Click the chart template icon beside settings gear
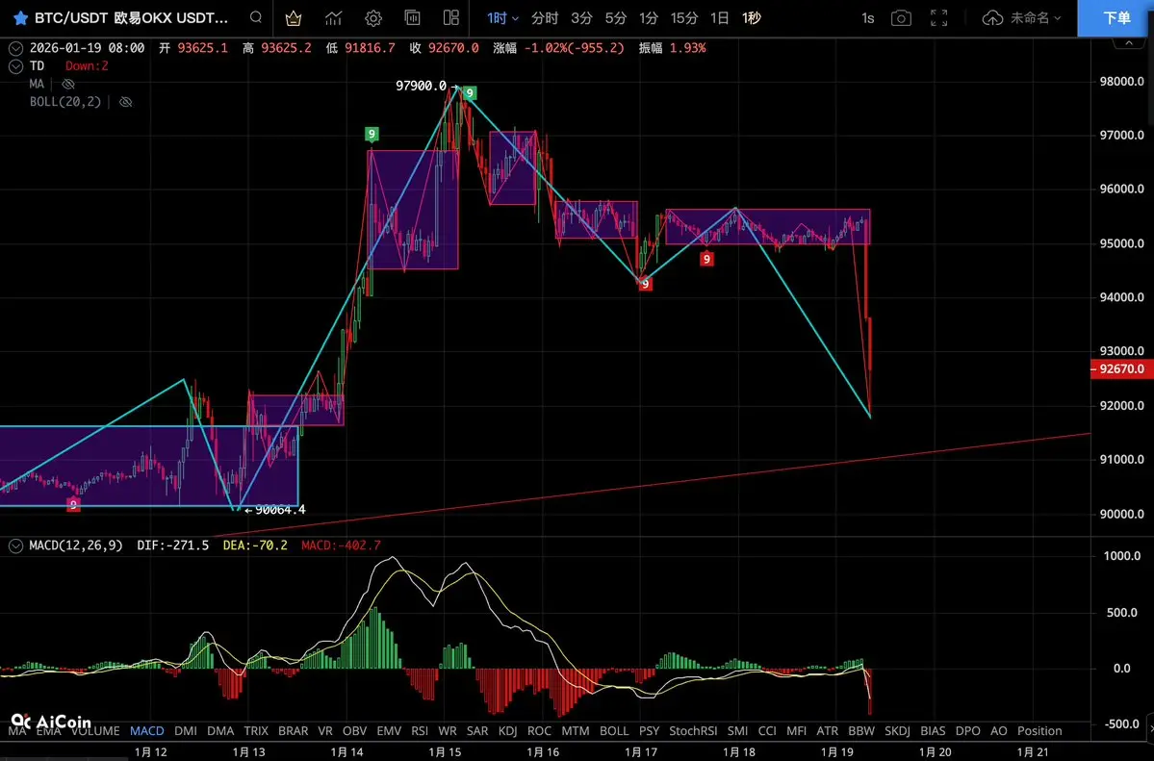The height and width of the screenshot is (761, 1154). point(412,17)
